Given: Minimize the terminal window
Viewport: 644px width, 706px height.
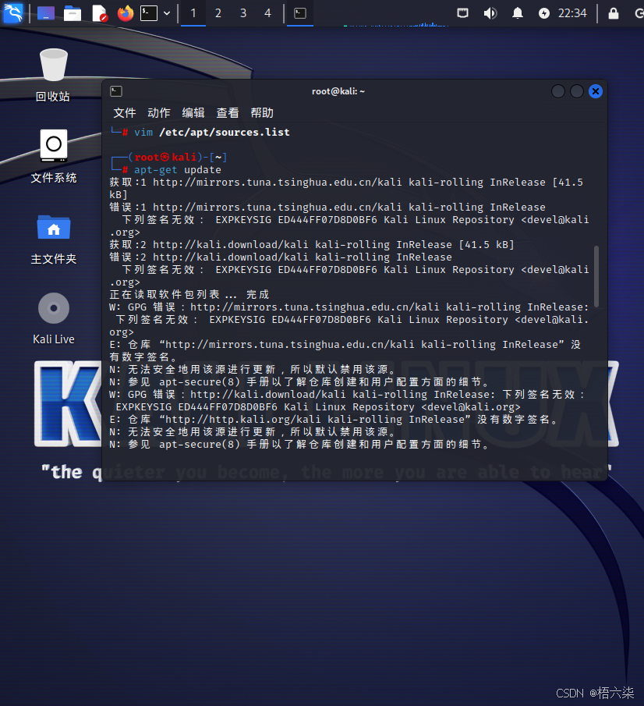Looking at the screenshot, I should pos(558,91).
